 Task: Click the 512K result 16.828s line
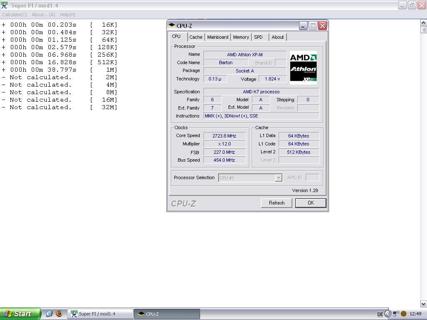[x=59, y=62]
